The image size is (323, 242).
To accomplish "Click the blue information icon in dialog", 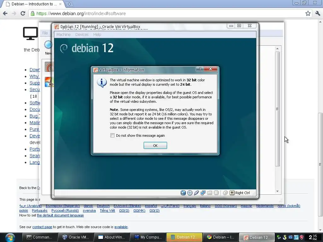I will (x=102, y=83).
